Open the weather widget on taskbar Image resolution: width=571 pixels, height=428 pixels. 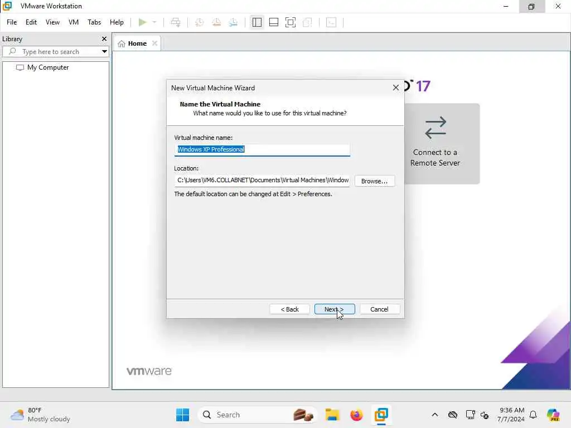[x=40, y=415]
